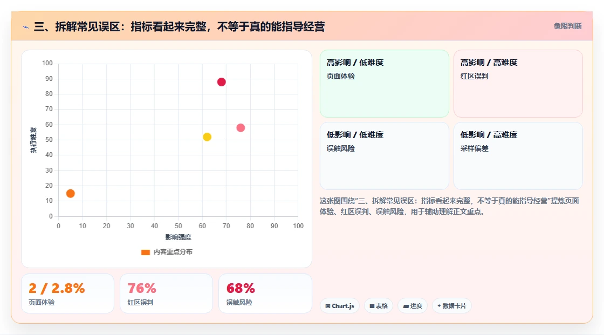Click 页面体验 text in the green quadrant card
The image size is (604, 335).
pos(340,76)
